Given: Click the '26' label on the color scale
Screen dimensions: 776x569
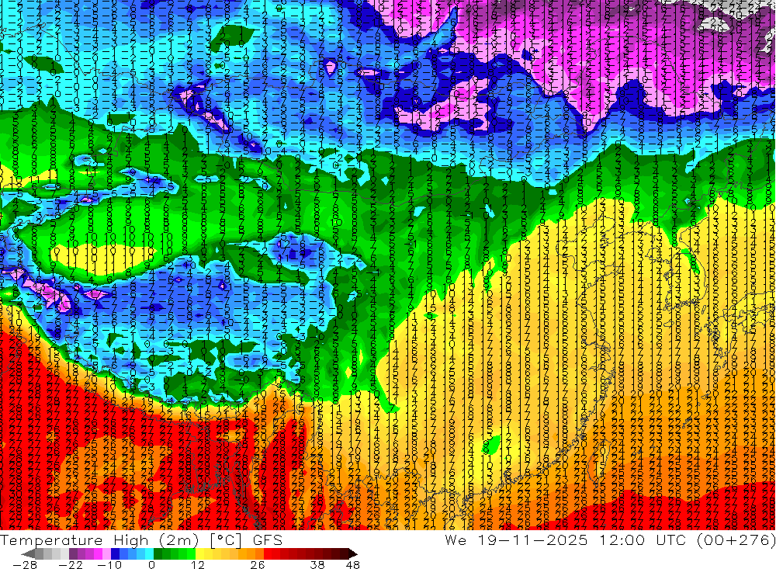Looking at the screenshot, I should click(258, 565).
